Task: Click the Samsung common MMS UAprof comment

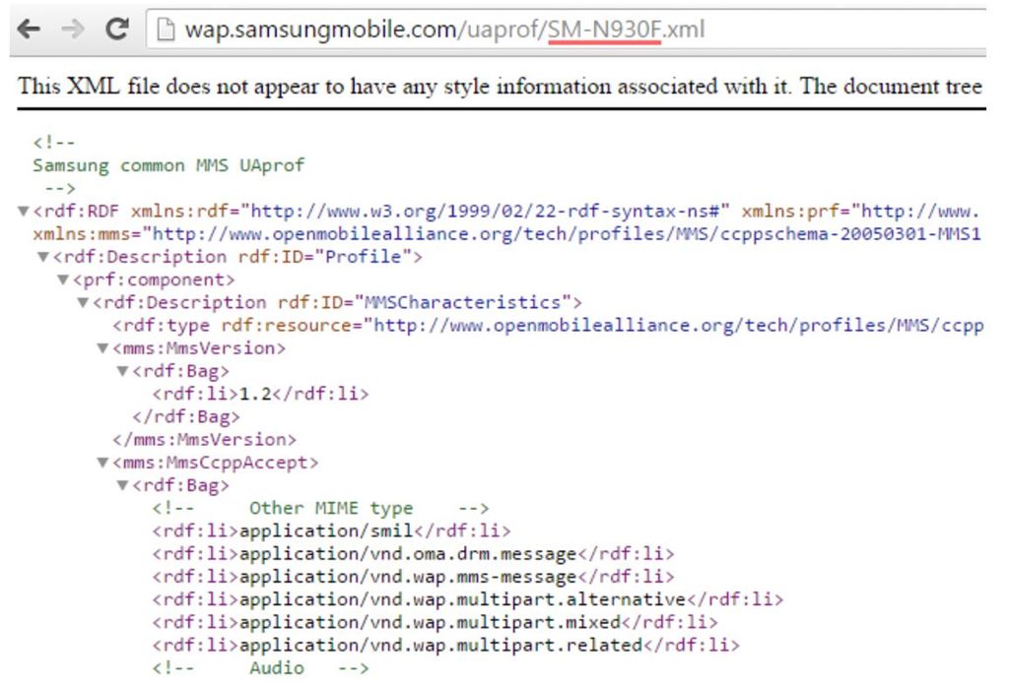Action: [168, 165]
